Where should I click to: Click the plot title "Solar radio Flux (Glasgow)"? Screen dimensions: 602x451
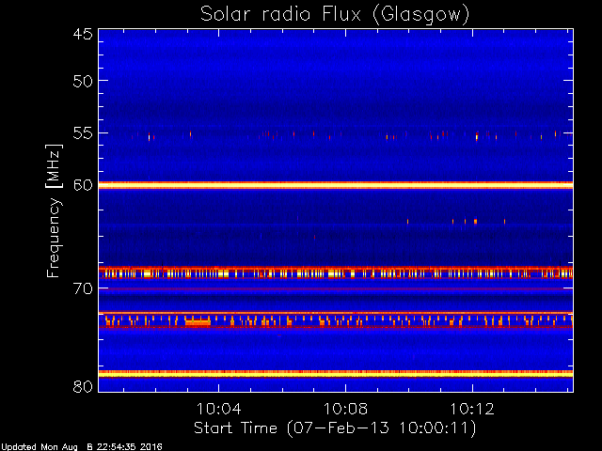(335, 15)
